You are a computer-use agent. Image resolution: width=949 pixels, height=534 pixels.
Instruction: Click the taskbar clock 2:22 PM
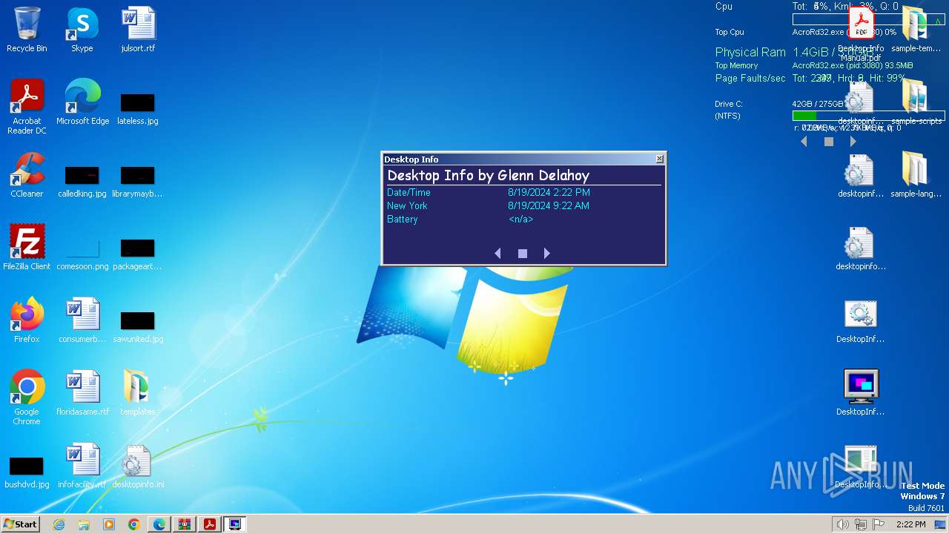coord(910,524)
